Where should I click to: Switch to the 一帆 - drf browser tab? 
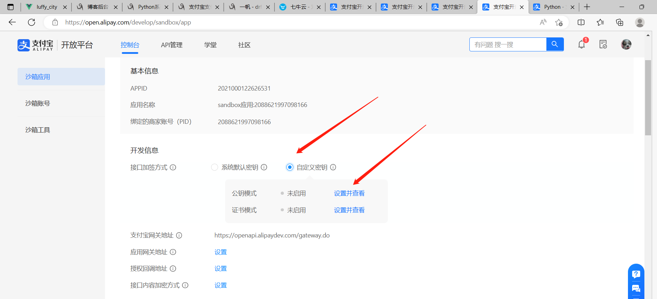point(250,7)
